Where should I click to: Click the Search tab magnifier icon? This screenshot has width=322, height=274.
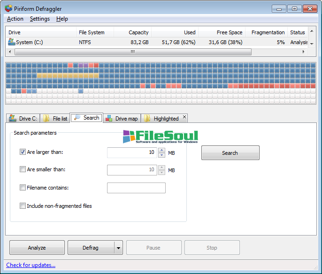click(x=77, y=118)
